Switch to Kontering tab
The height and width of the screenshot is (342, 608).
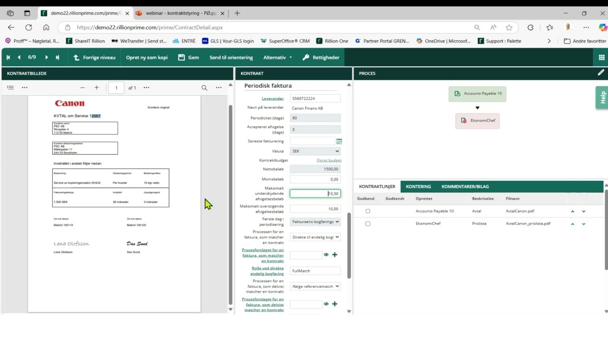418,187
